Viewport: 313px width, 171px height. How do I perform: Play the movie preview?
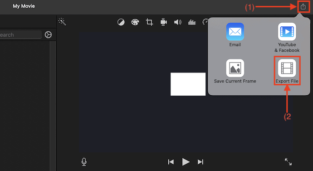point(186,162)
